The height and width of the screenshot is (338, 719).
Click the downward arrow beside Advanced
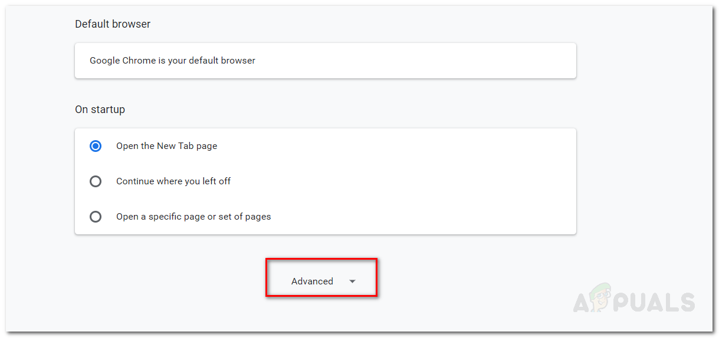click(352, 281)
